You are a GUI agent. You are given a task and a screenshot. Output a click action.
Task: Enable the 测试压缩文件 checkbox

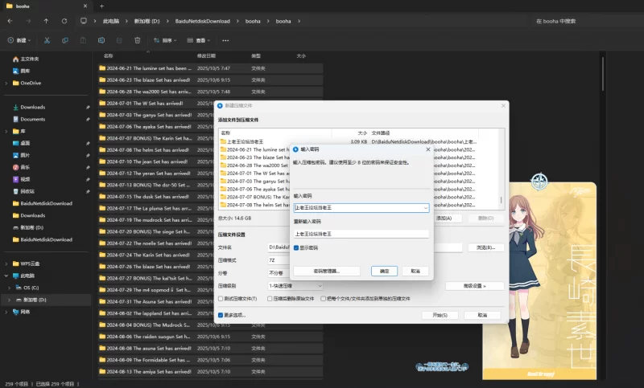[x=221, y=297]
